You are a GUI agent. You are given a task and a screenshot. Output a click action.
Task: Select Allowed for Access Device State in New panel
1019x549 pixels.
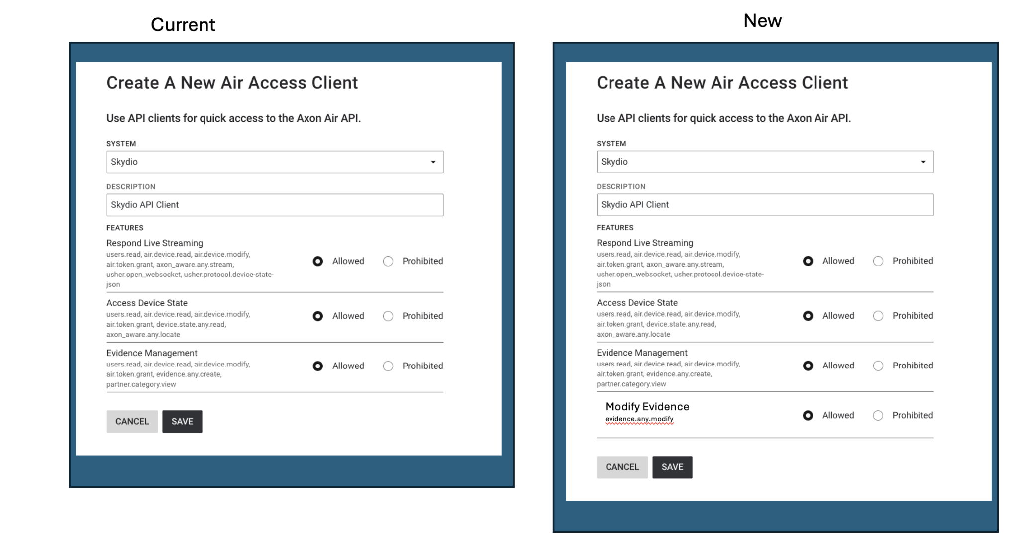808,316
